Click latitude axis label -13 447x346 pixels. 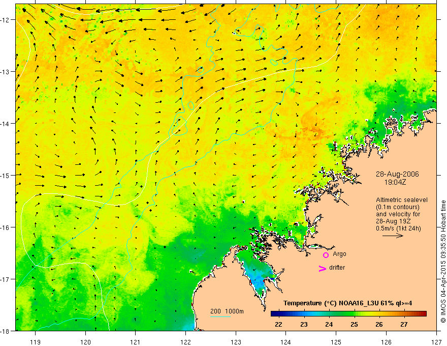tap(6, 72)
